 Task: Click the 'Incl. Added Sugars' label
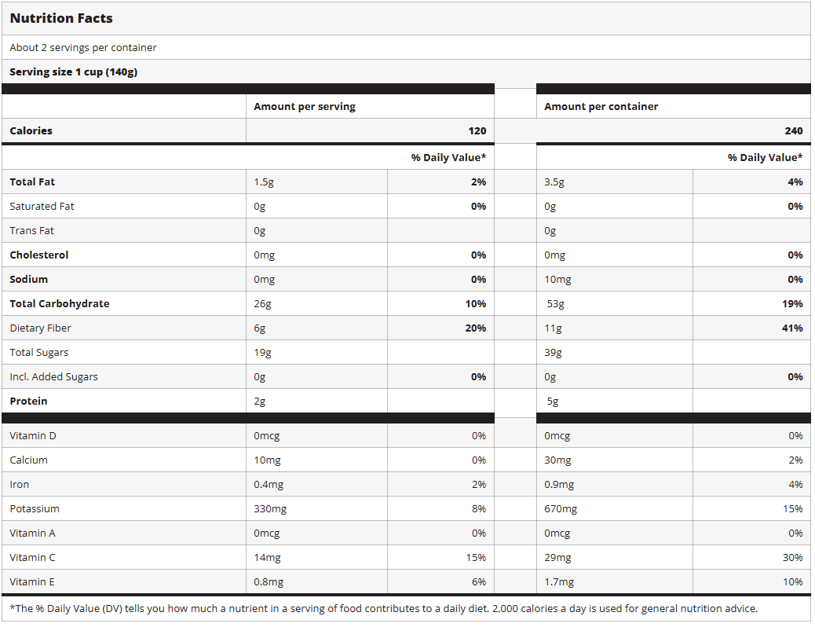tap(54, 377)
